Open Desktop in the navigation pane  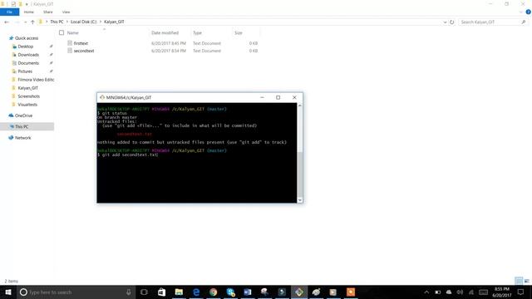click(x=26, y=47)
